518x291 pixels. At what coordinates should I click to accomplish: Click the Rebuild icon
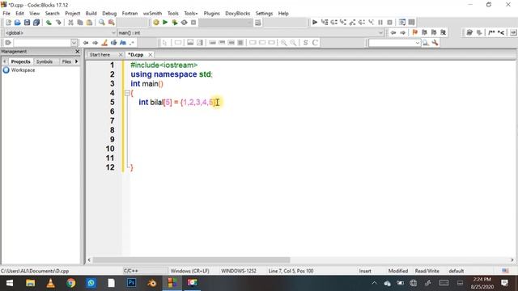coord(184,23)
